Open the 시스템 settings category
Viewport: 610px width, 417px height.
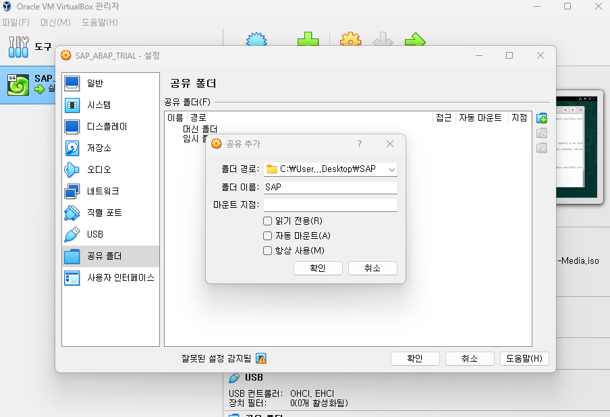pos(111,105)
